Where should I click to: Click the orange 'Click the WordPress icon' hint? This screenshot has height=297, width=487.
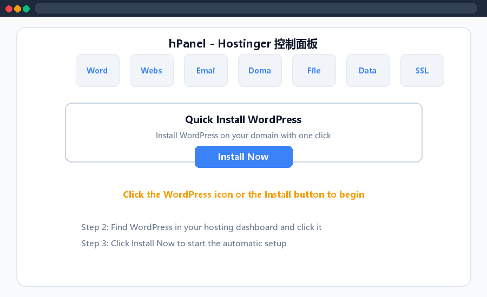click(243, 194)
